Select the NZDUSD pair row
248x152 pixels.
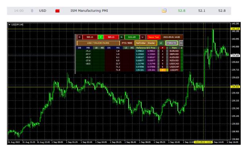[174, 60]
